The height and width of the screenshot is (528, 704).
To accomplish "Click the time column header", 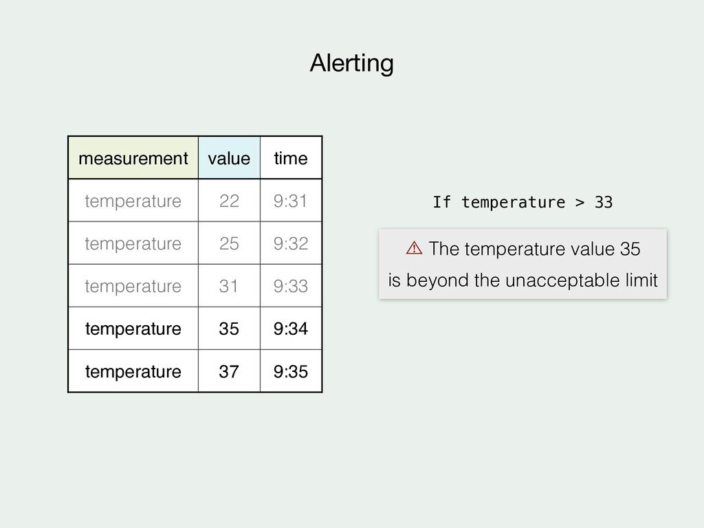I will click(x=291, y=157).
